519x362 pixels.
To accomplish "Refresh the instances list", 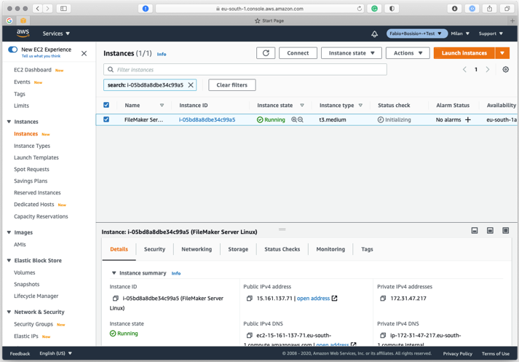I will click(266, 53).
